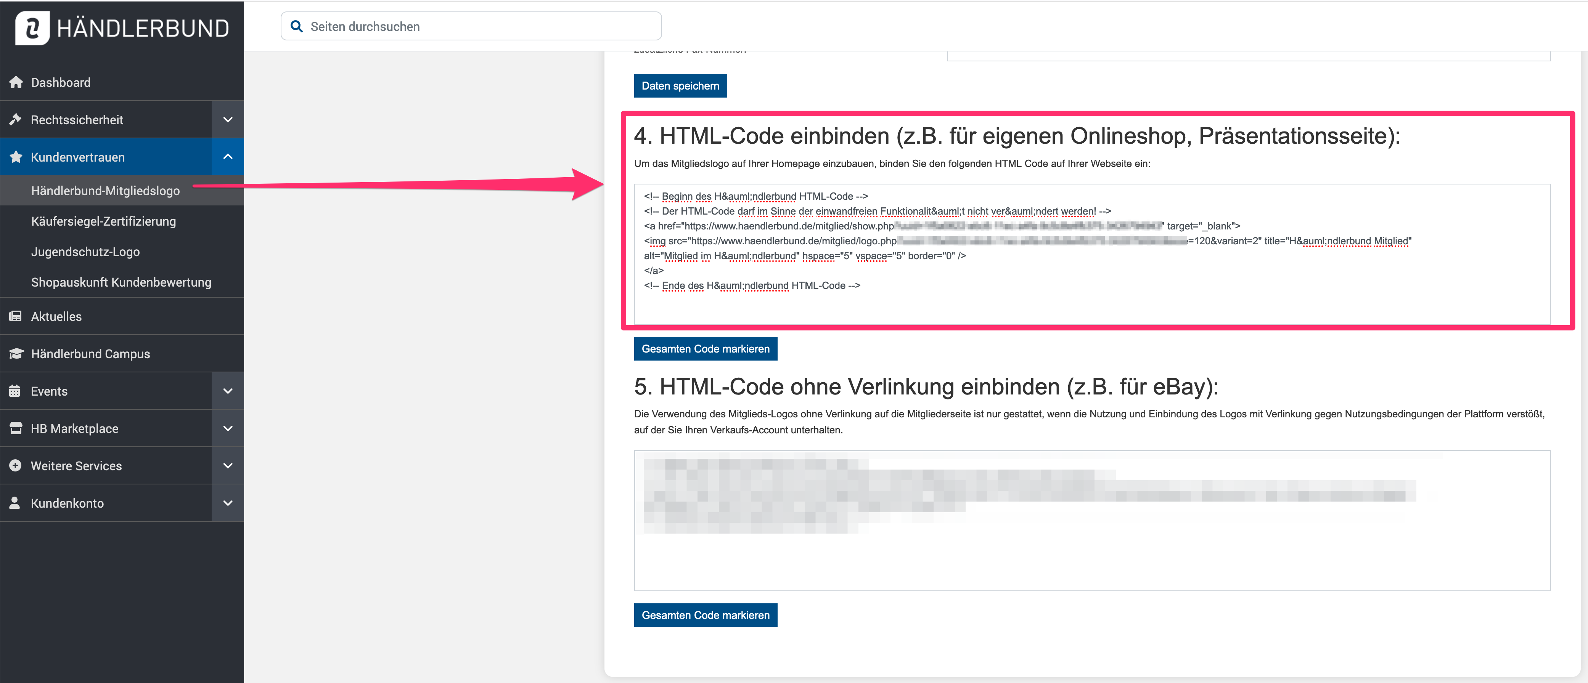Open Käufersiegel-Zertifizierung menu item
Image resolution: width=1588 pixels, height=683 pixels.
click(x=104, y=221)
